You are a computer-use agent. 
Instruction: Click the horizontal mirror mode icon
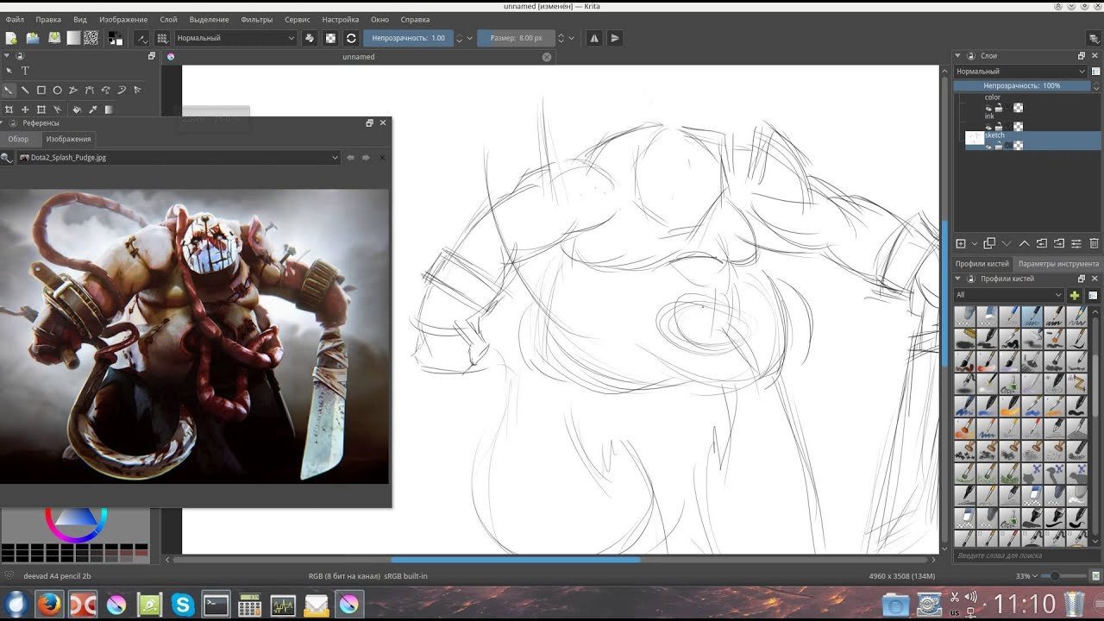594,38
